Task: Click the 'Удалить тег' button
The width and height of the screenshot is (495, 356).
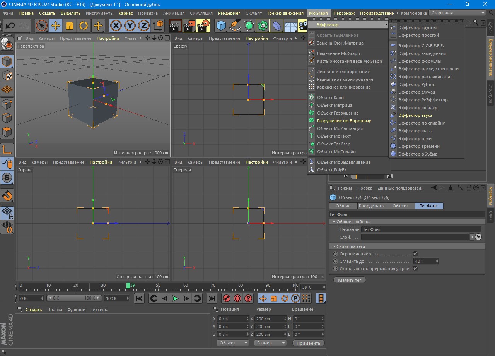Action: 349,280
